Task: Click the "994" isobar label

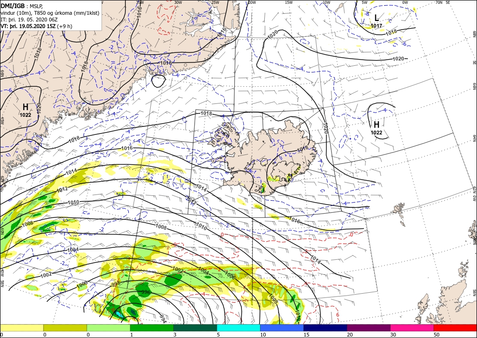Action: coord(163,318)
